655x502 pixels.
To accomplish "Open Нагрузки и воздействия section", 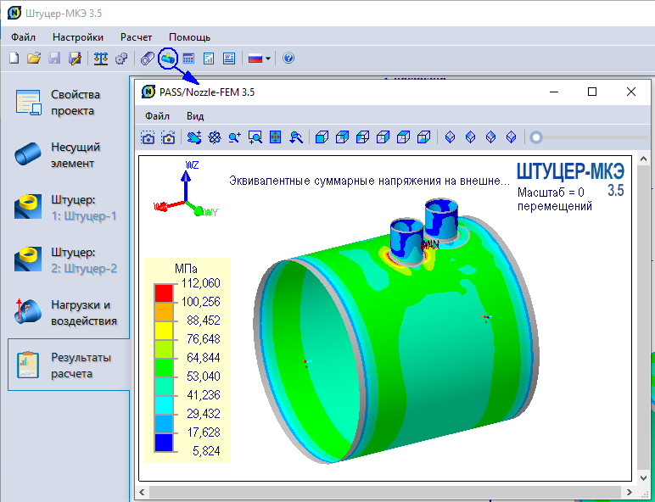I will click(x=67, y=313).
